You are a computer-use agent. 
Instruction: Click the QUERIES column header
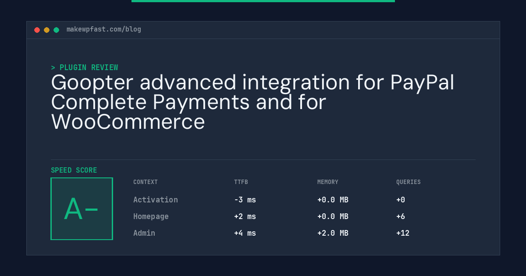(409, 182)
